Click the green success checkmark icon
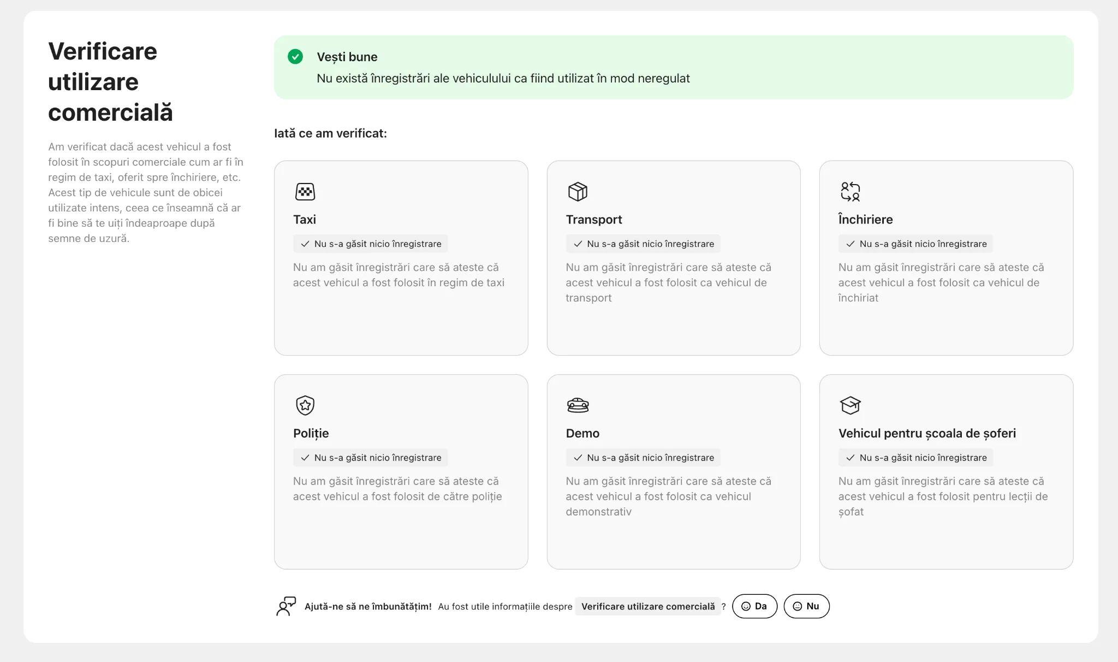 295,57
